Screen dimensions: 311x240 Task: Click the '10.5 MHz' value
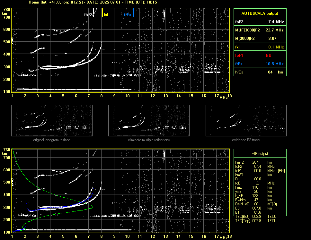tap(275, 64)
